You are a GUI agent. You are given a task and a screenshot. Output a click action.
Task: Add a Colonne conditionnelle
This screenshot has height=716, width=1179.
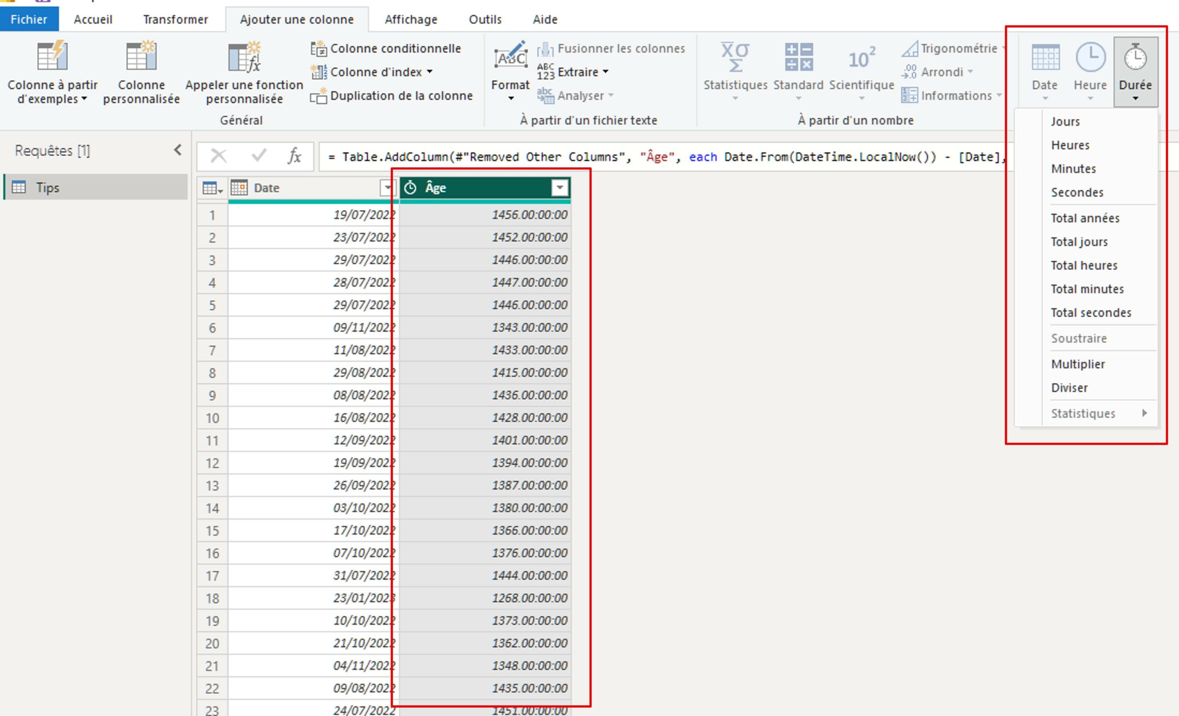(385, 48)
